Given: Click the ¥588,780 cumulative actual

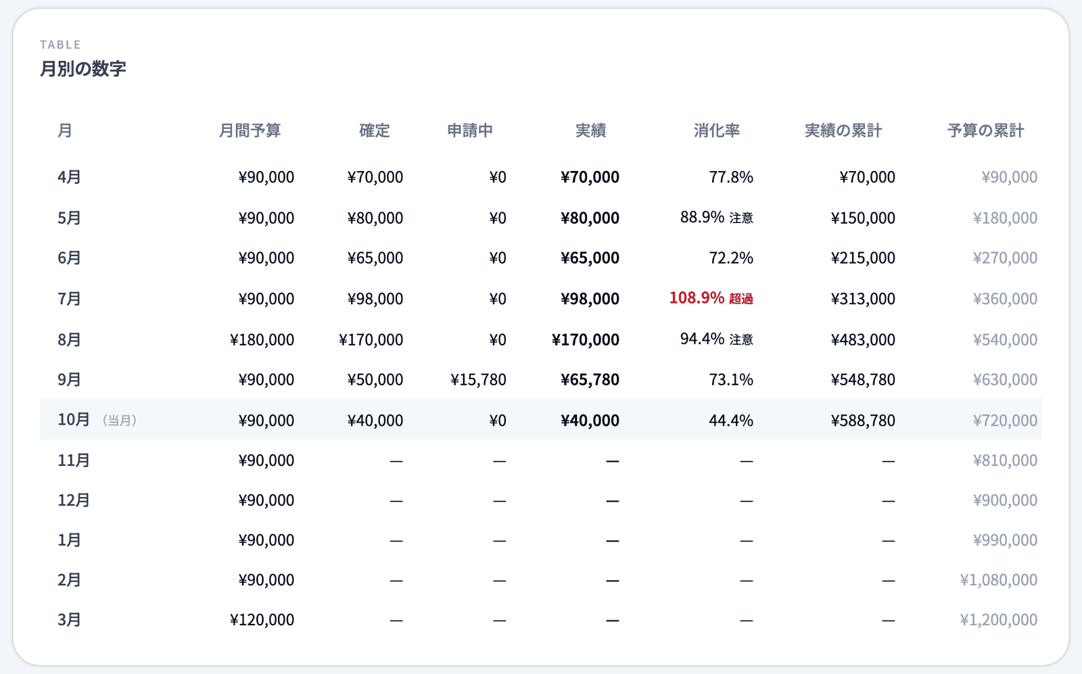Looking at the screenshot, I should coord(863,420).
